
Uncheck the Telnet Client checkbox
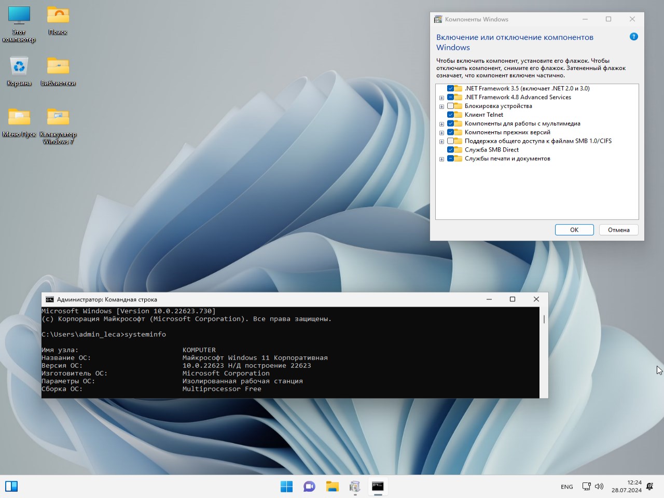[450, 115]
